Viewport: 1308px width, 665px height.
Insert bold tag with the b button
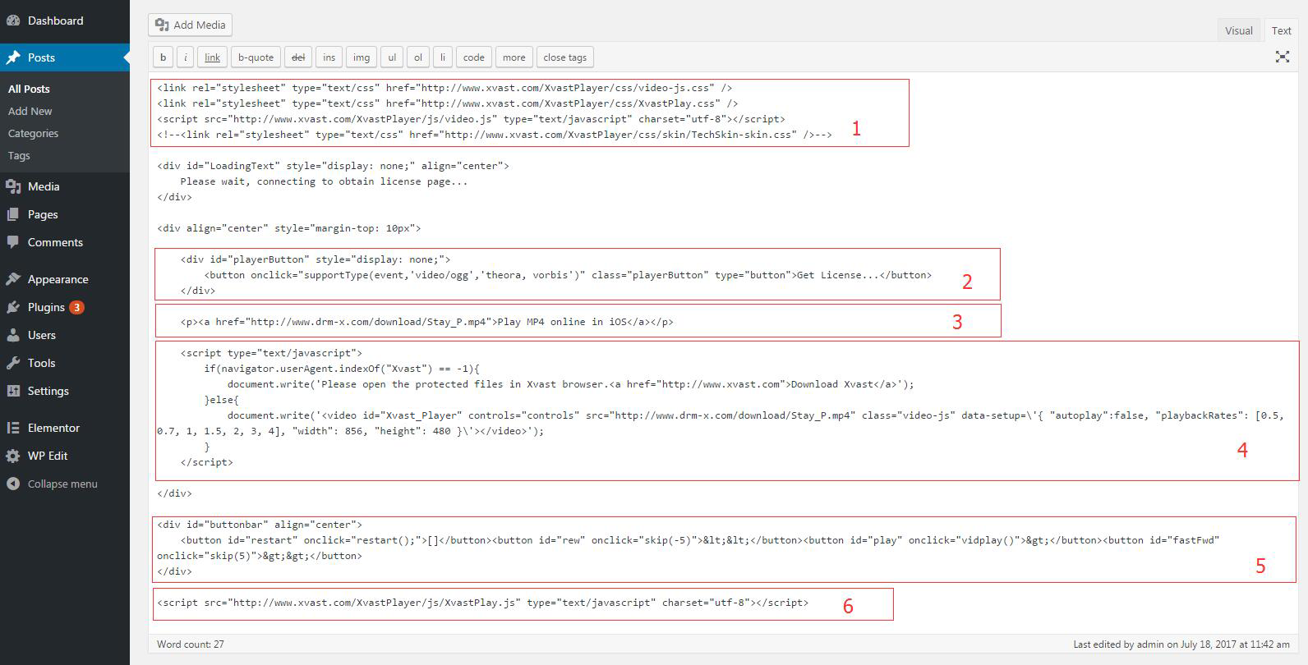(163, 57)
